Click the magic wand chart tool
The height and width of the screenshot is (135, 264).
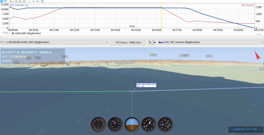(x=11, y=1)
